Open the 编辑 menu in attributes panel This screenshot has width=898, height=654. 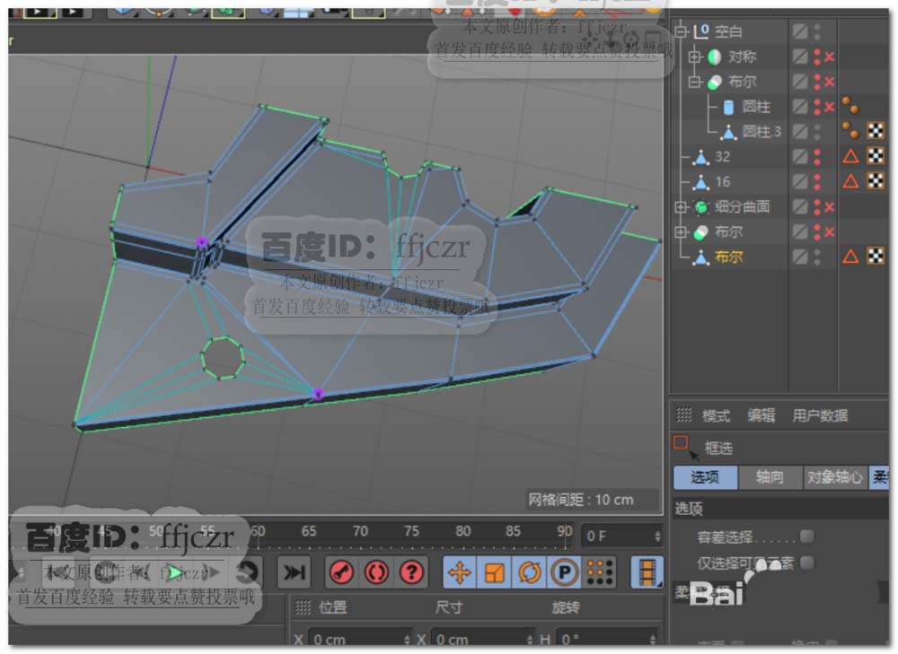pyautogui.click(x=761, y=415)
